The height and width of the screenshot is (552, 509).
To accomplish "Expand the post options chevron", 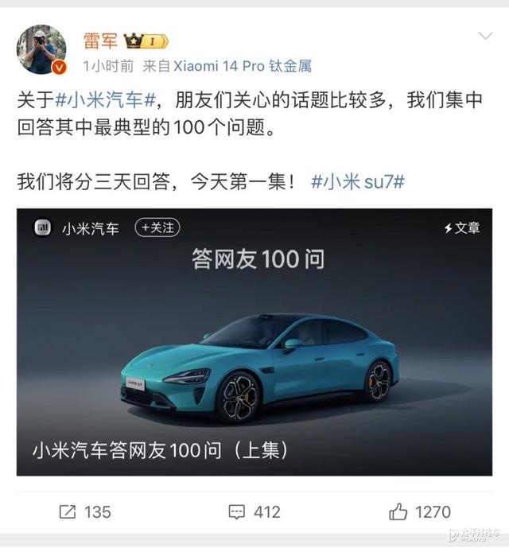I will click(485, 36).
